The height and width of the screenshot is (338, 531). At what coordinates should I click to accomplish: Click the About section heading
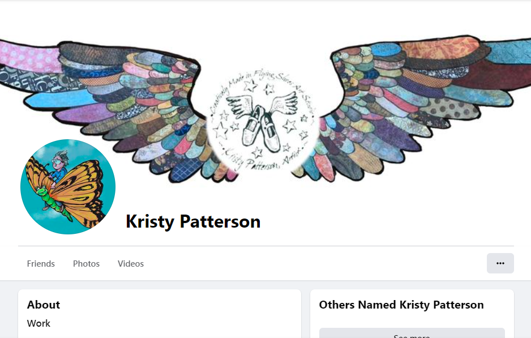(44, 305)
